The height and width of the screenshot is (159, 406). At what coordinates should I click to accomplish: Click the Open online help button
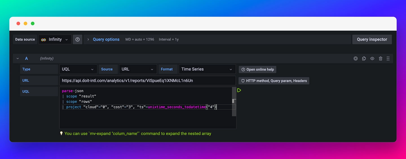point(257,69)
